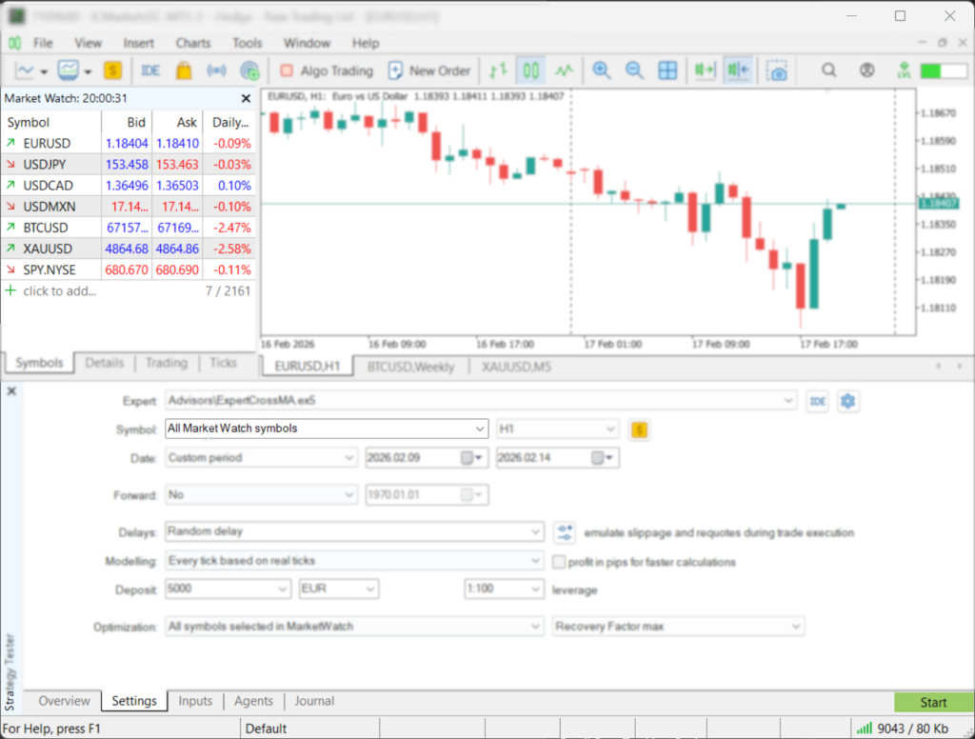Switch to the Journal tab
This screenshot has width=975, height=739.
(314, 701)
